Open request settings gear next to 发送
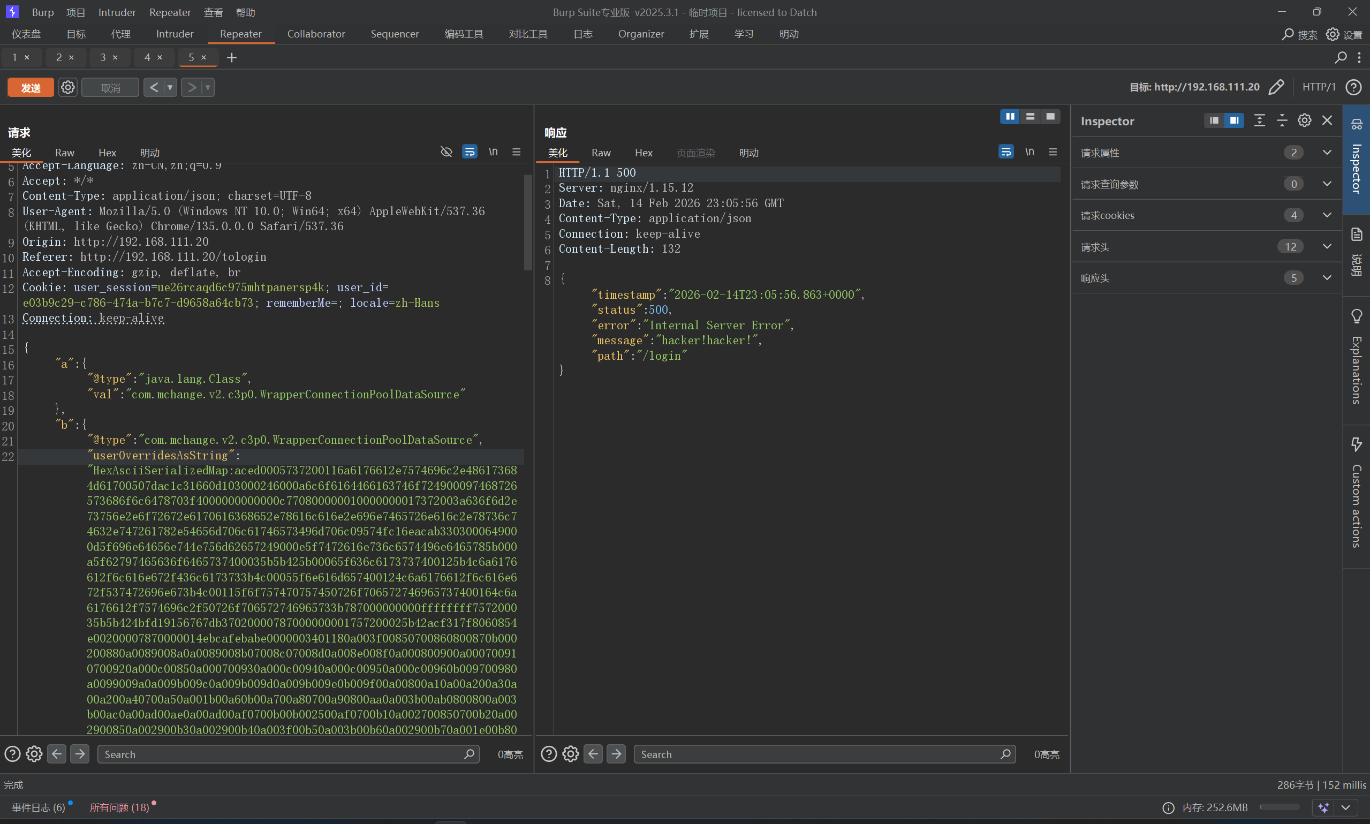 click(67, 88)
